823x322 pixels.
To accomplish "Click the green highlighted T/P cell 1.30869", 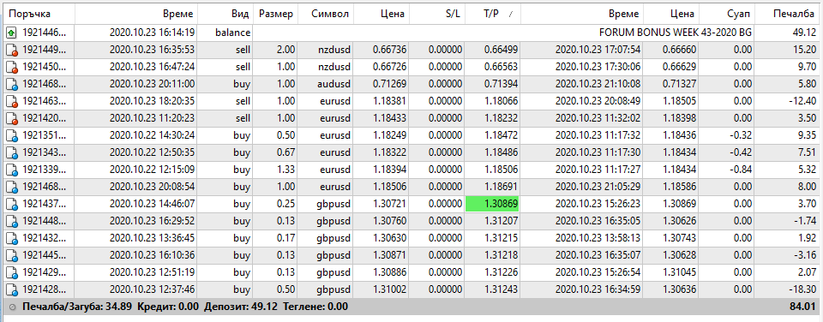I will (492, 204).
